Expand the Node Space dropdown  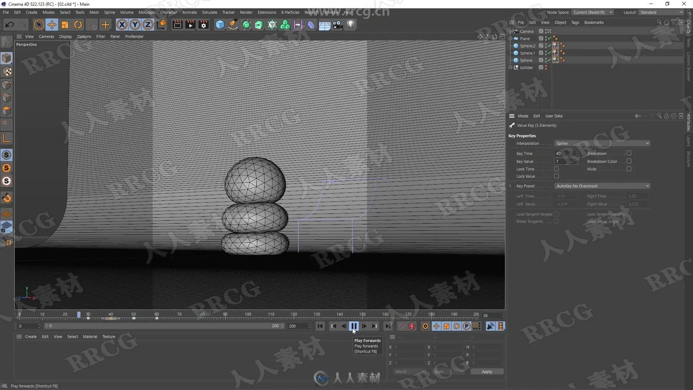[x=593, y=12]
